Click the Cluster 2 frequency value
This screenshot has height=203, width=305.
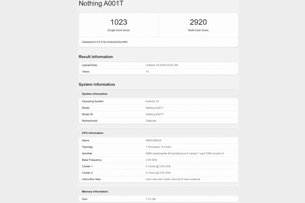coord(158,173)
